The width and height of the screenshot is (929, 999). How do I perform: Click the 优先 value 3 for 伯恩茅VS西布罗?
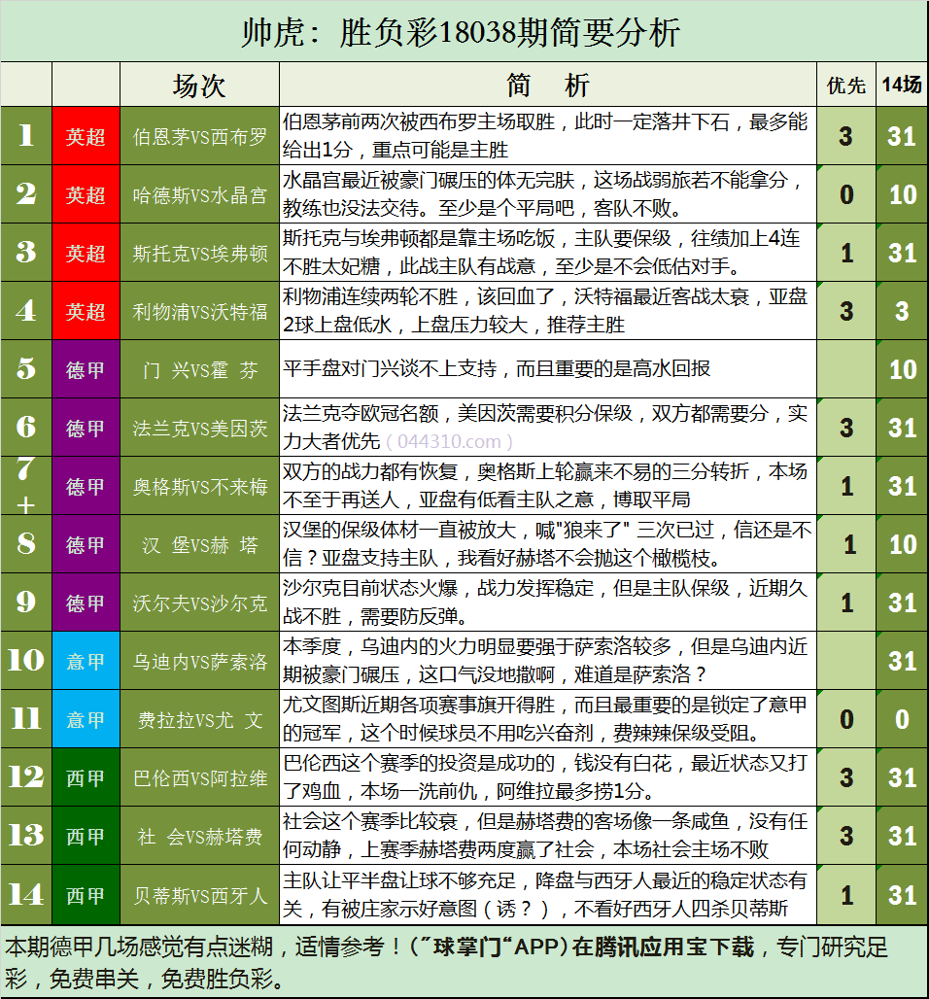pyautogui.click(x=846, y=136)
